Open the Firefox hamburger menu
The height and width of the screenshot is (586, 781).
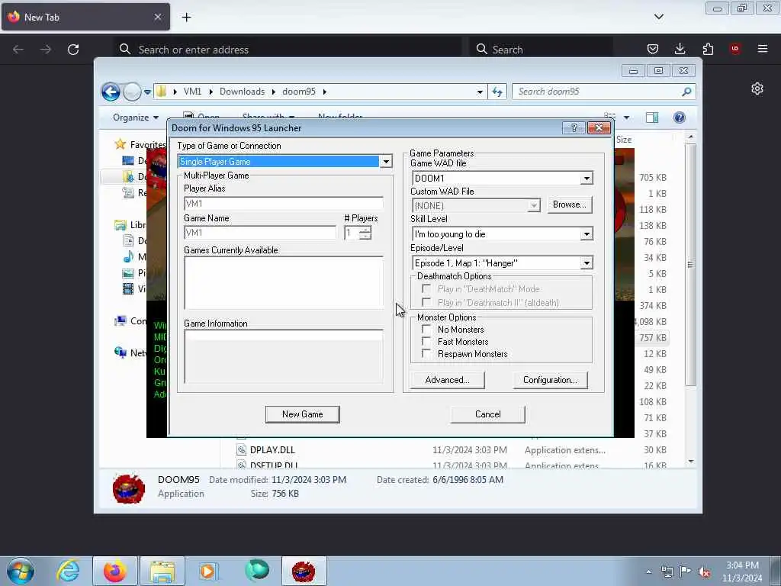pyautogui.click(x=763, y=49)
